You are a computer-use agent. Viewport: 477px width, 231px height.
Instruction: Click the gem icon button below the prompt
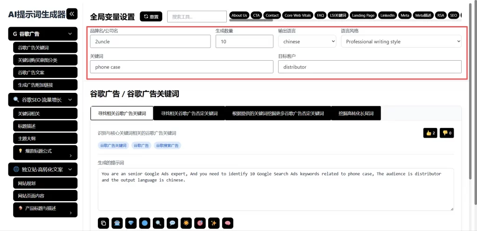pyautogui.click(x=131, y=223)
